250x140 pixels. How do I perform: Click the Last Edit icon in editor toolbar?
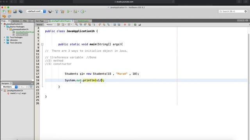(x=58, y=24)
